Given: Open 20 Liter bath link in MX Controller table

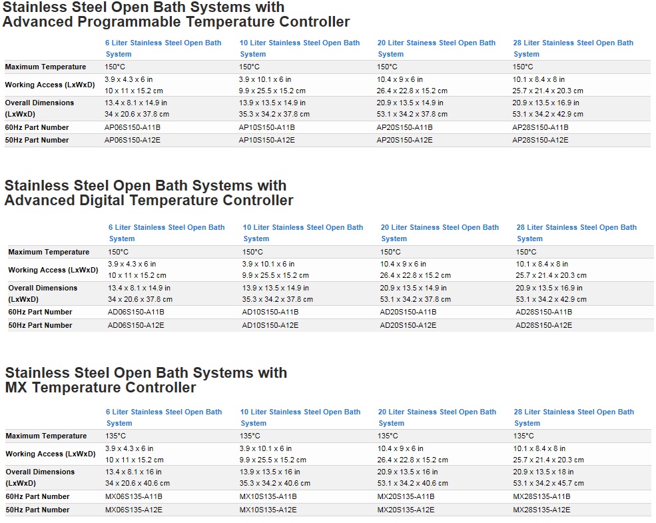Looking at the screenshot, I should (437, 418).
